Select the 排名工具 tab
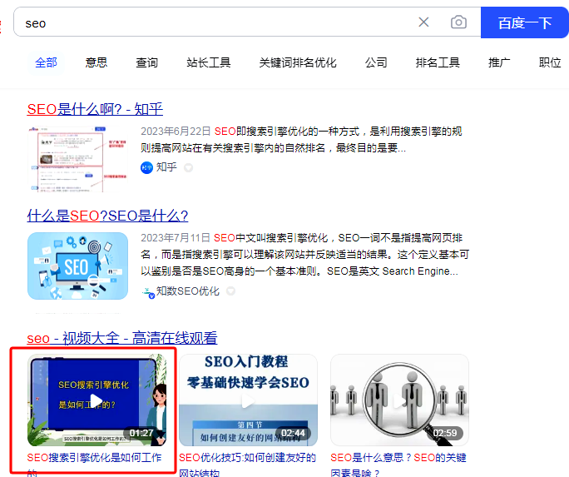Image resolution: width=569 pixels, height=477 pixels. [438, 62]
